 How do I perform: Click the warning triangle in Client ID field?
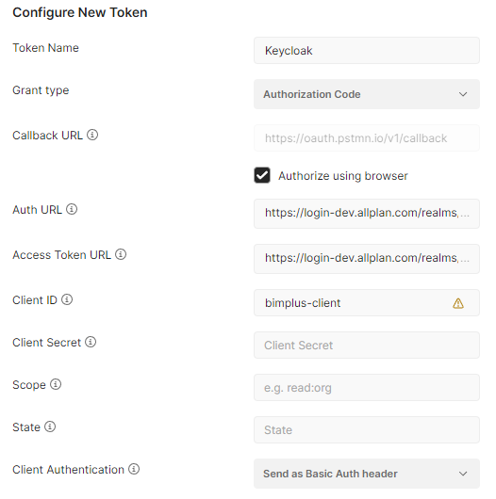click(458, 303)
